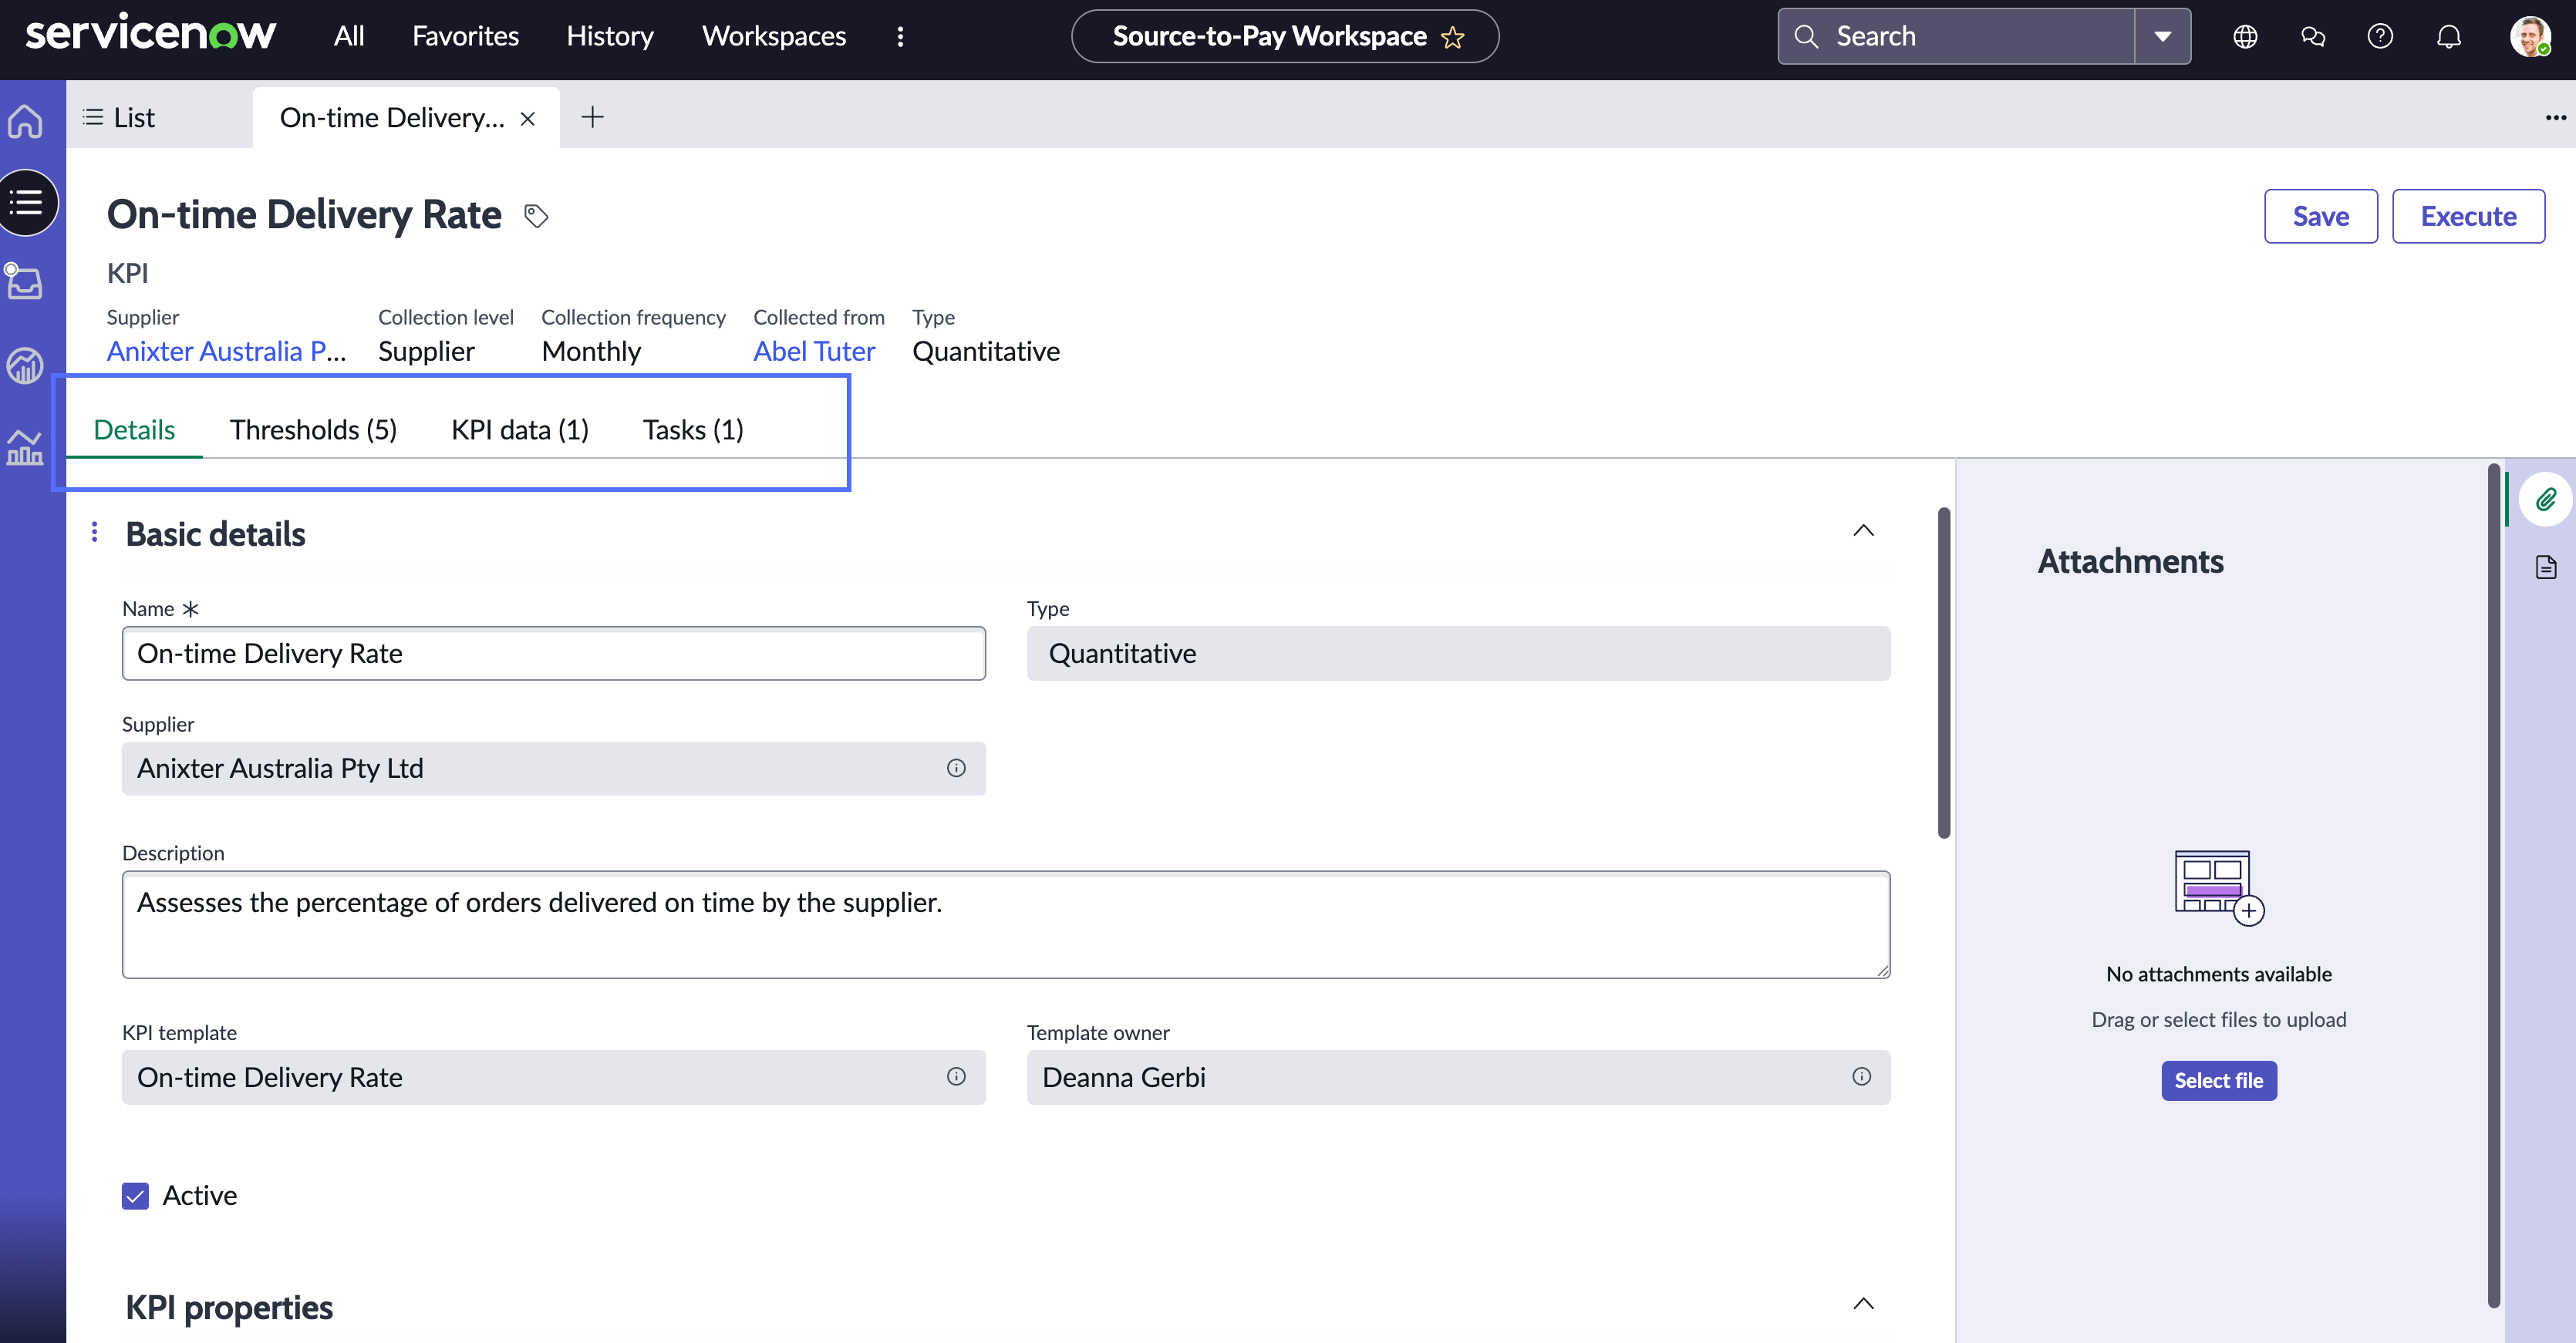This screenshot has height=1343, width=2576.
Task: Click the Source-to-Pay Workspace title pill
Action: tap(1284, 37)
